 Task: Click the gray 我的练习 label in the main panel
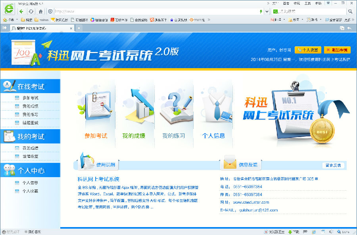(x=173, y=136)
